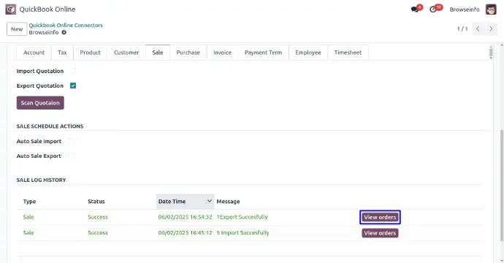Go to previous record arrow
The height and width of the screenshot is (263, 504).
click(478, 29)
